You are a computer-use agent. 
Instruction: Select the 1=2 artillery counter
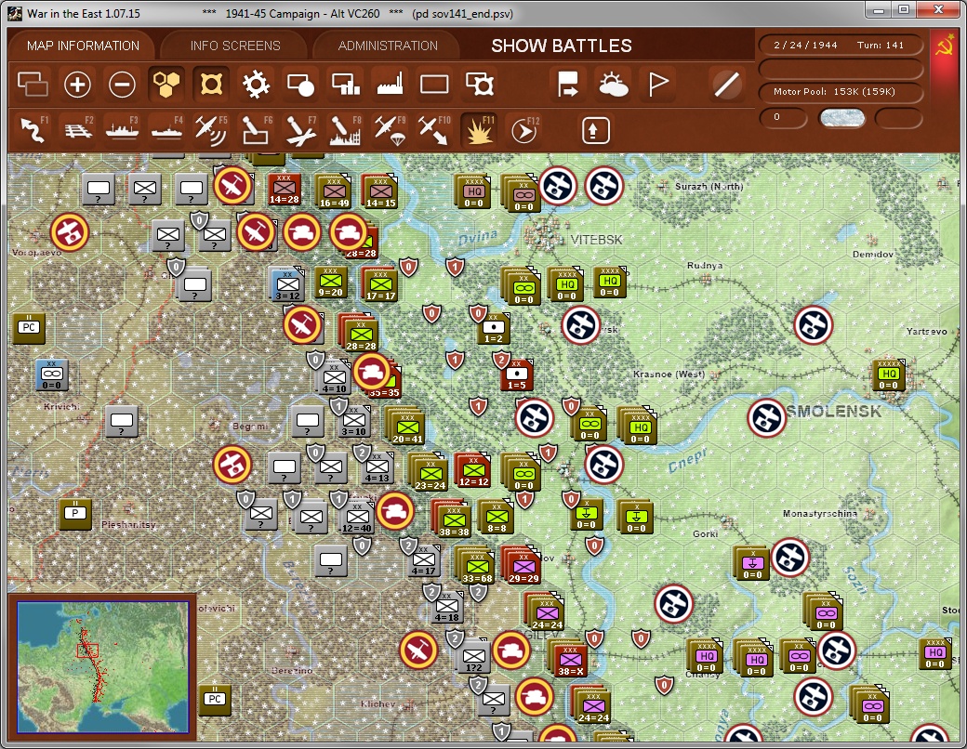(494, 328)
